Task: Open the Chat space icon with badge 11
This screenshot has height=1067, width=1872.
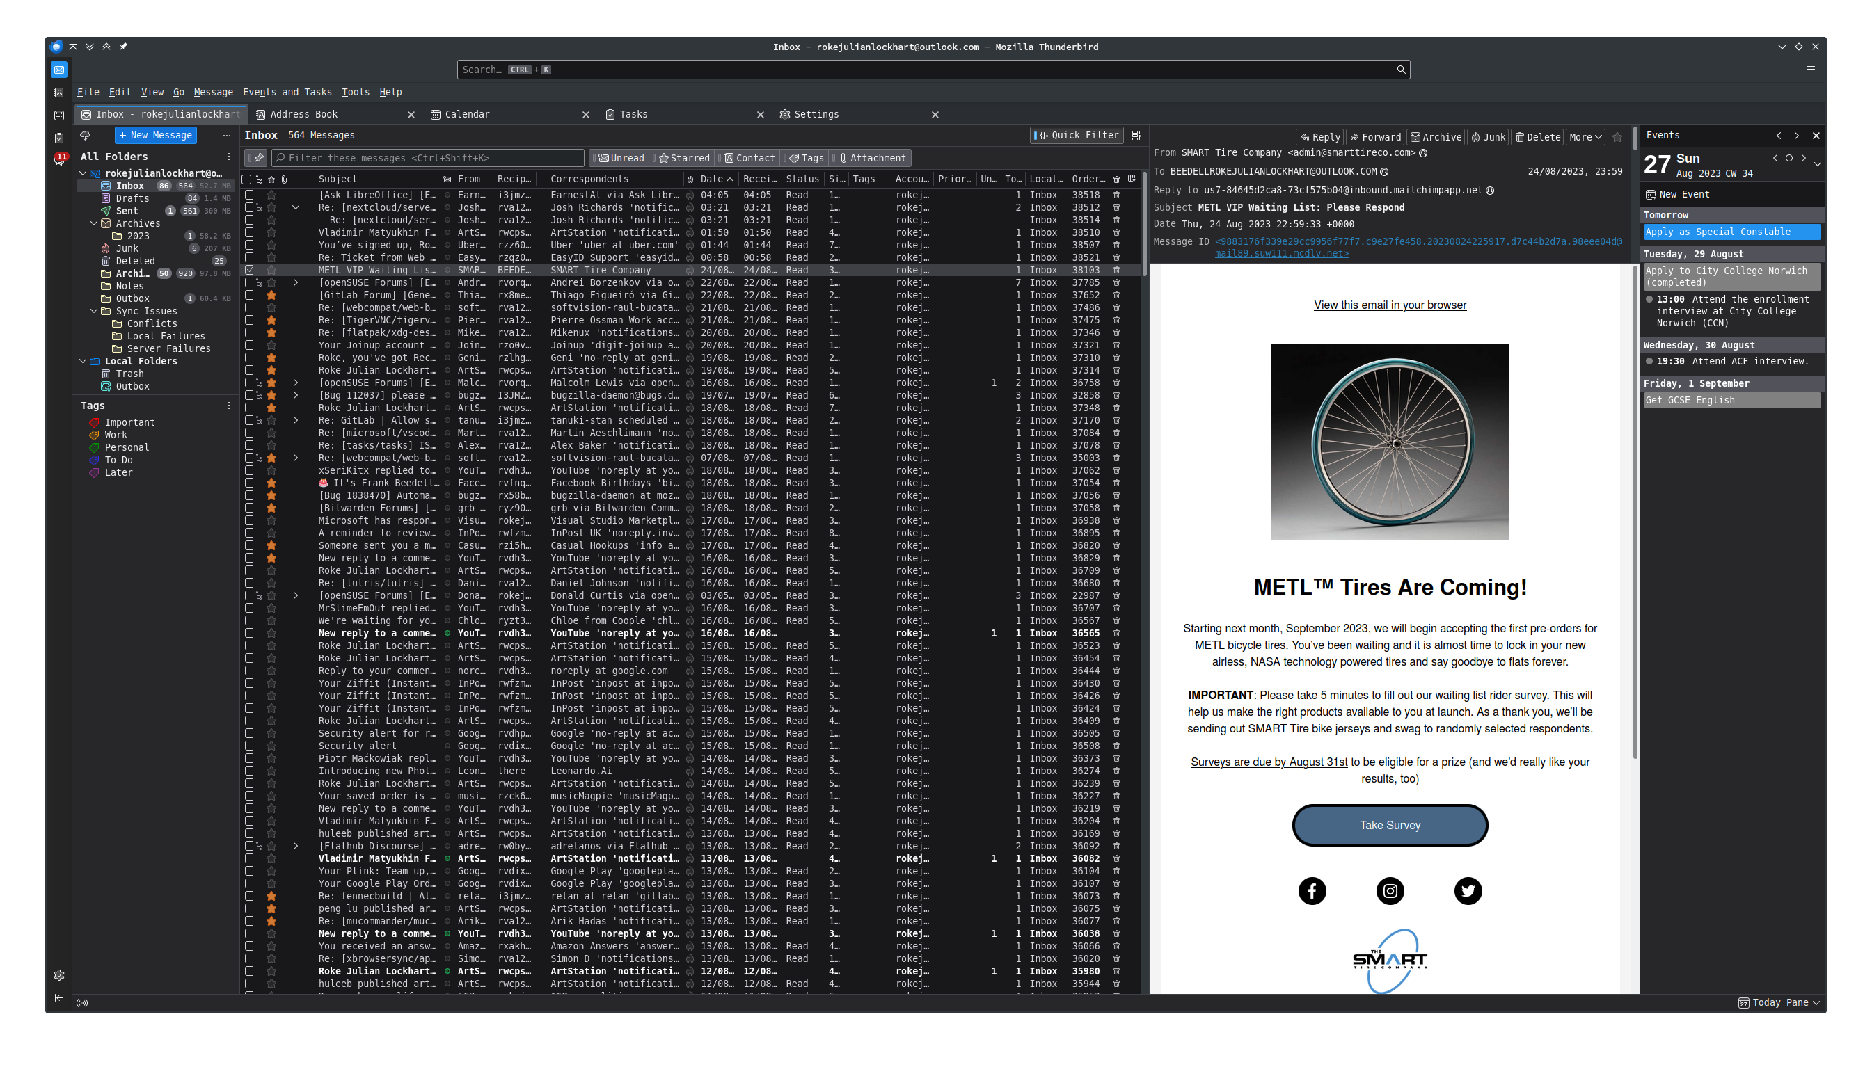Action: (59, 159)
